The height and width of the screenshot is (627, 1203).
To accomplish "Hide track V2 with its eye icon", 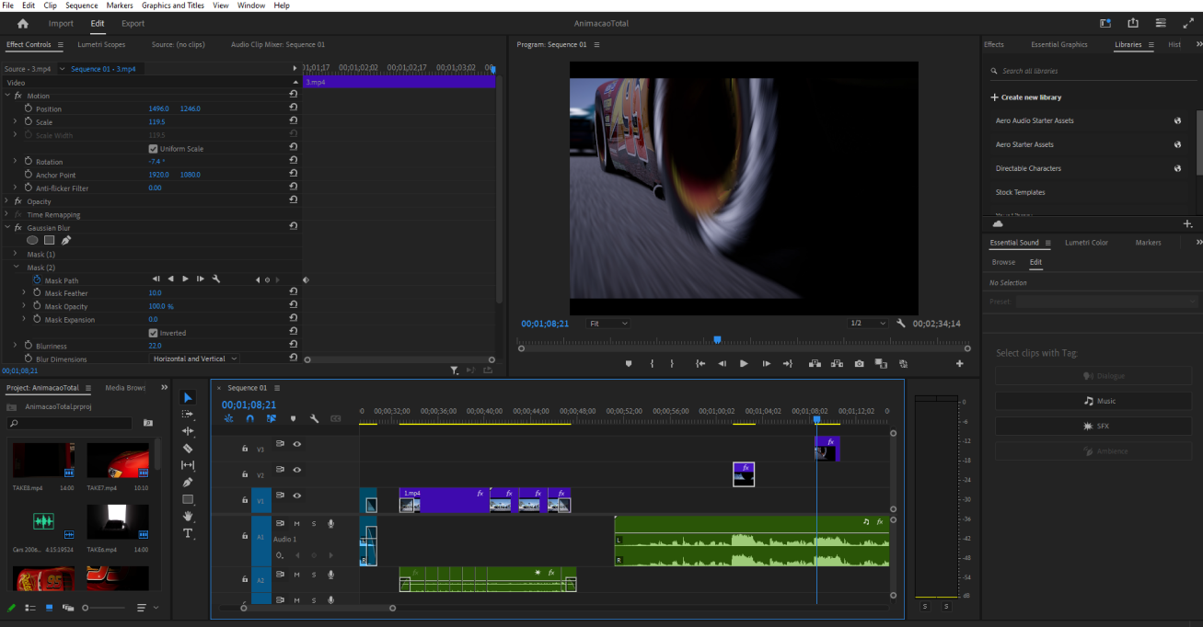I will pos(297,470).
